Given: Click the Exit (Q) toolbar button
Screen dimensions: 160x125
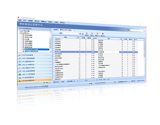Looking at the screenshot, I should click(103, 35).
